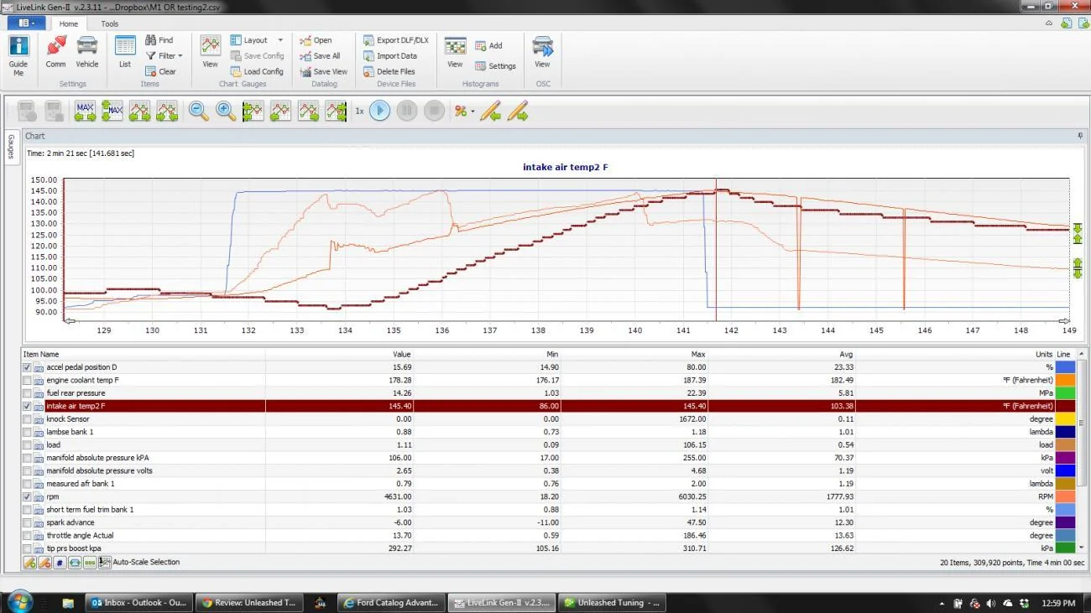1091x613 pixels.
Task: Check manifold absolute pressure kPA checkbox
Action: [x=28, y=458]
